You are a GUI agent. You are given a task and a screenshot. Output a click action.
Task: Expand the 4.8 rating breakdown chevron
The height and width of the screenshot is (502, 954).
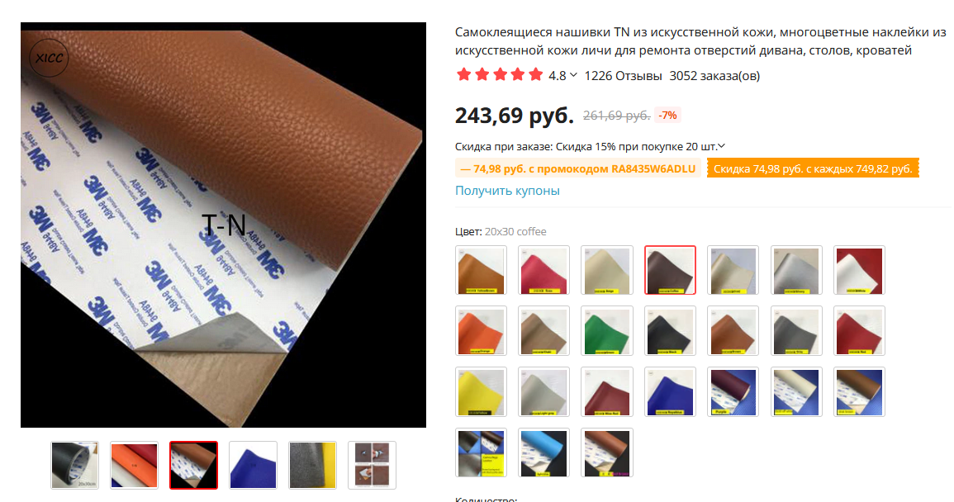[x=573, y=75]
